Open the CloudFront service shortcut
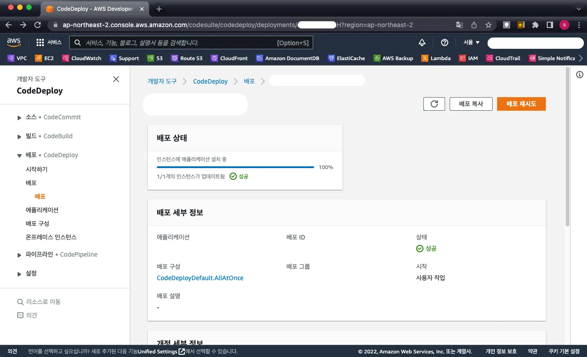The image size is (587, 357). [x=229, y=58]
